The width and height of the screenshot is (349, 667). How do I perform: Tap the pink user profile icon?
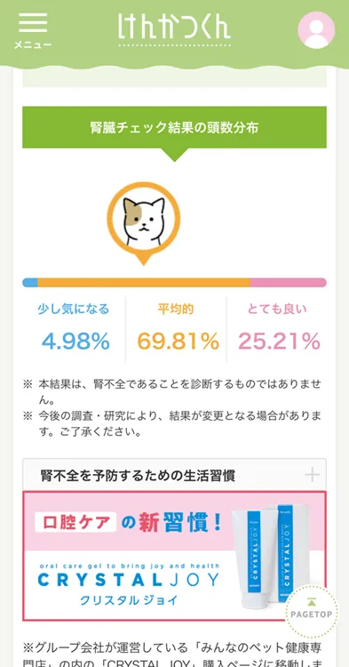click(x=316, y=30)
